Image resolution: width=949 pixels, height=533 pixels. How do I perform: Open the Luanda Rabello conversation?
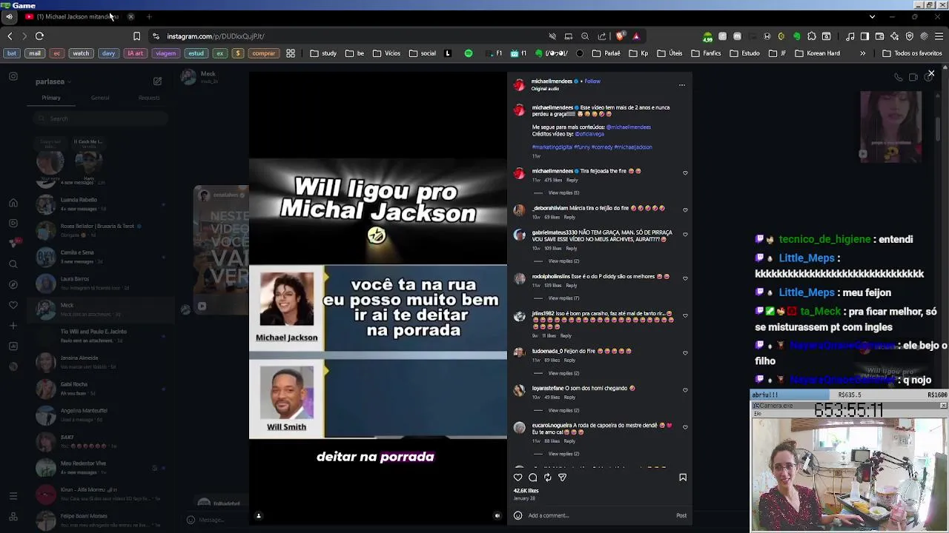[100, 204]
